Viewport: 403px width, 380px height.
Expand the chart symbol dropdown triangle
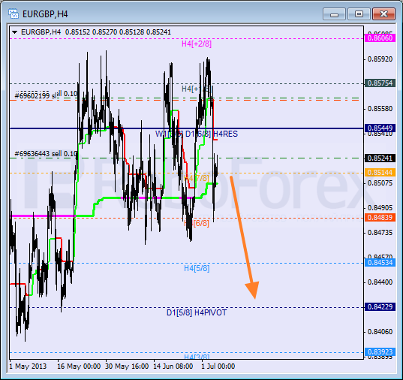click(15, 32)
